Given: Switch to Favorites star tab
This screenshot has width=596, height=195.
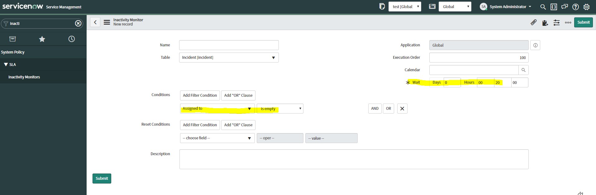Looking at the screenshot, I should [x=42, y=39].
